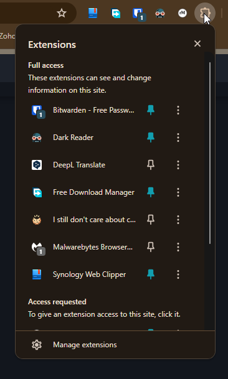Viewport: 228px width, 379px height.
Task: Open Dark Reader from the browser toolbar
Action: [x=160, y=13]
